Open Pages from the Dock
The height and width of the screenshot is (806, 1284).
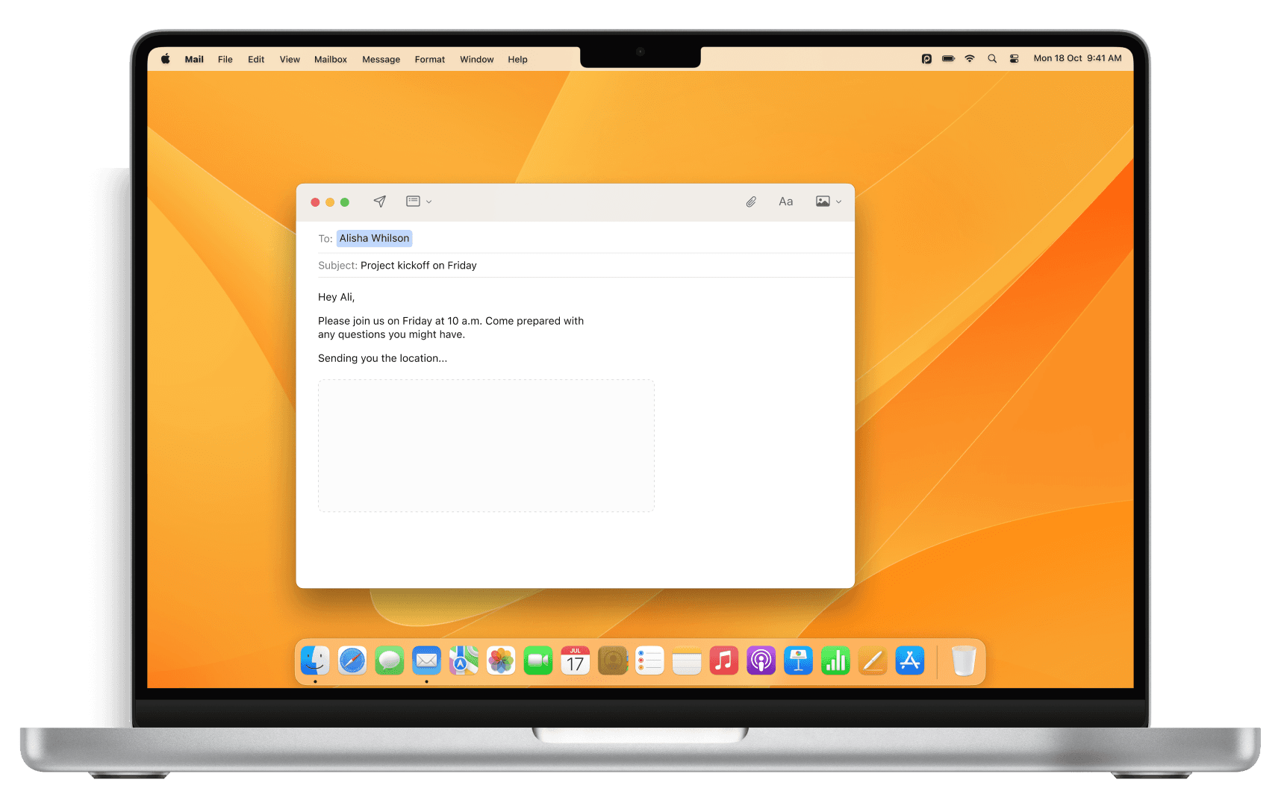(x=873, y=660)
